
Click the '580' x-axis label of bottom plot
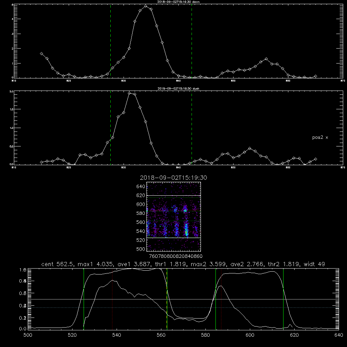tap(205, 335)
